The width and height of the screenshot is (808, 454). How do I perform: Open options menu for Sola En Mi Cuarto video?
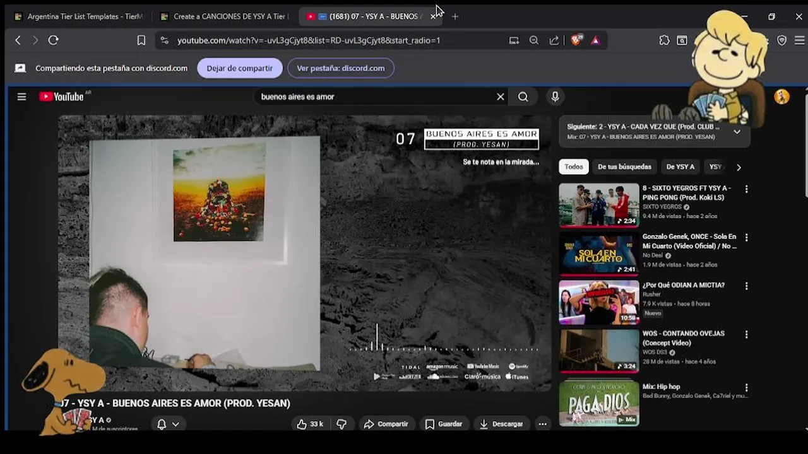tap(746, 238)
